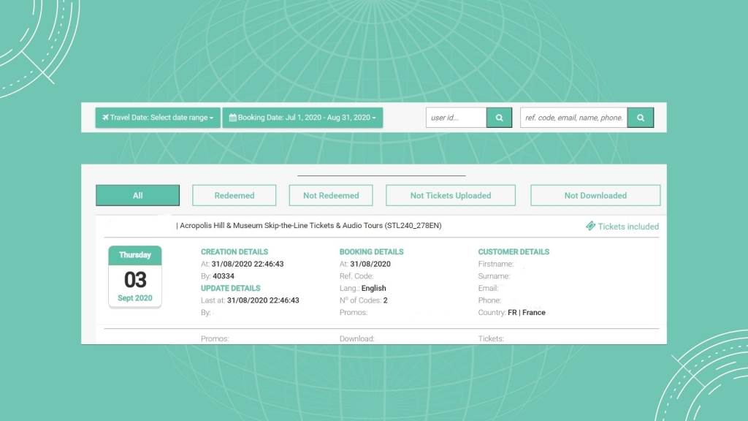Click the CREATION DETAILS heading

tap(234, 251)
